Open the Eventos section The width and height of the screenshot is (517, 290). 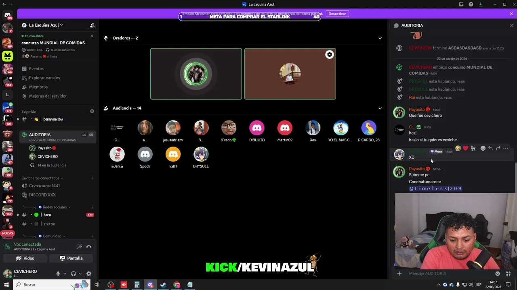pyautogui.click(x=36, y=68)
